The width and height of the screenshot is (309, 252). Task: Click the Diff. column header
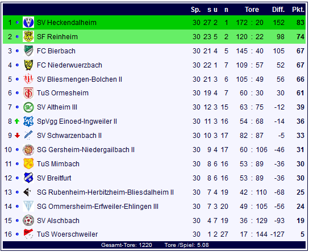coord(278,10)
